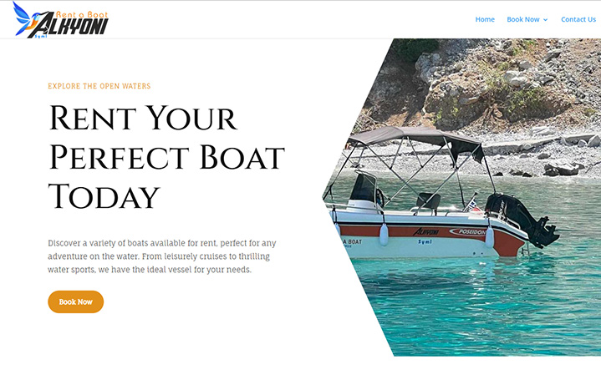This screenshot has width=601, height=385.
Task: Open the Contact Us page
Action: tap(578, 19)
